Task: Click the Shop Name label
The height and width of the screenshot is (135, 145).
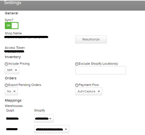Action: click(13, 33)
